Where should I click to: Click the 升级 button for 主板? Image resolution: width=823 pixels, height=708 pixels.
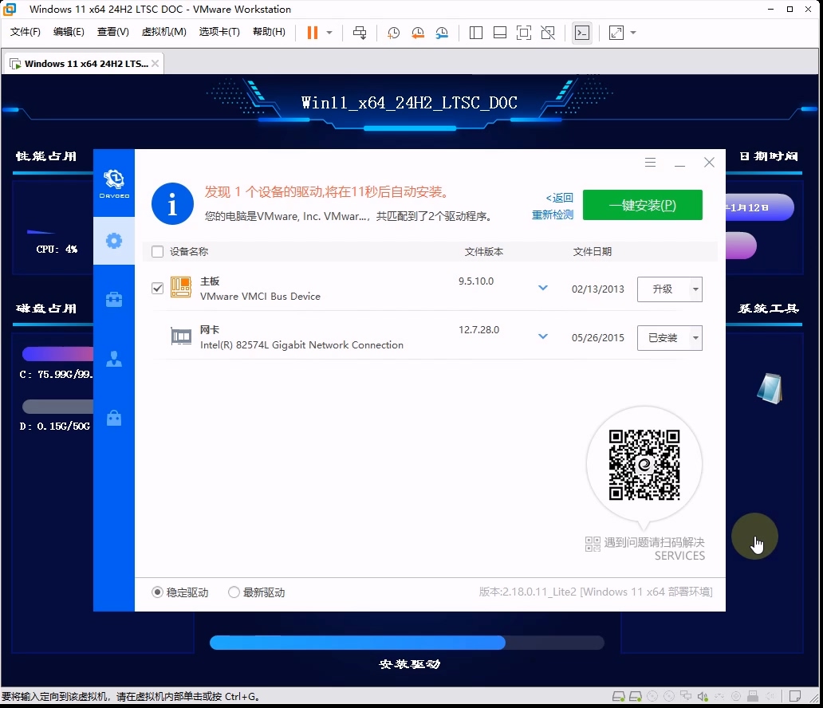click(x=663, y=289)
